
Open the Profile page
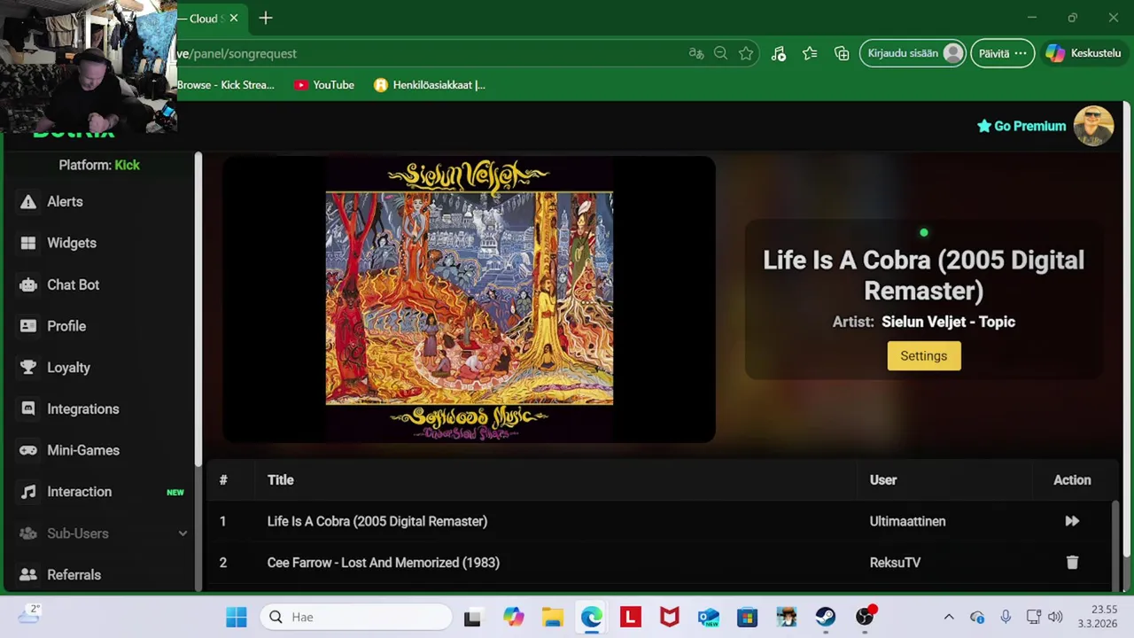66,326
